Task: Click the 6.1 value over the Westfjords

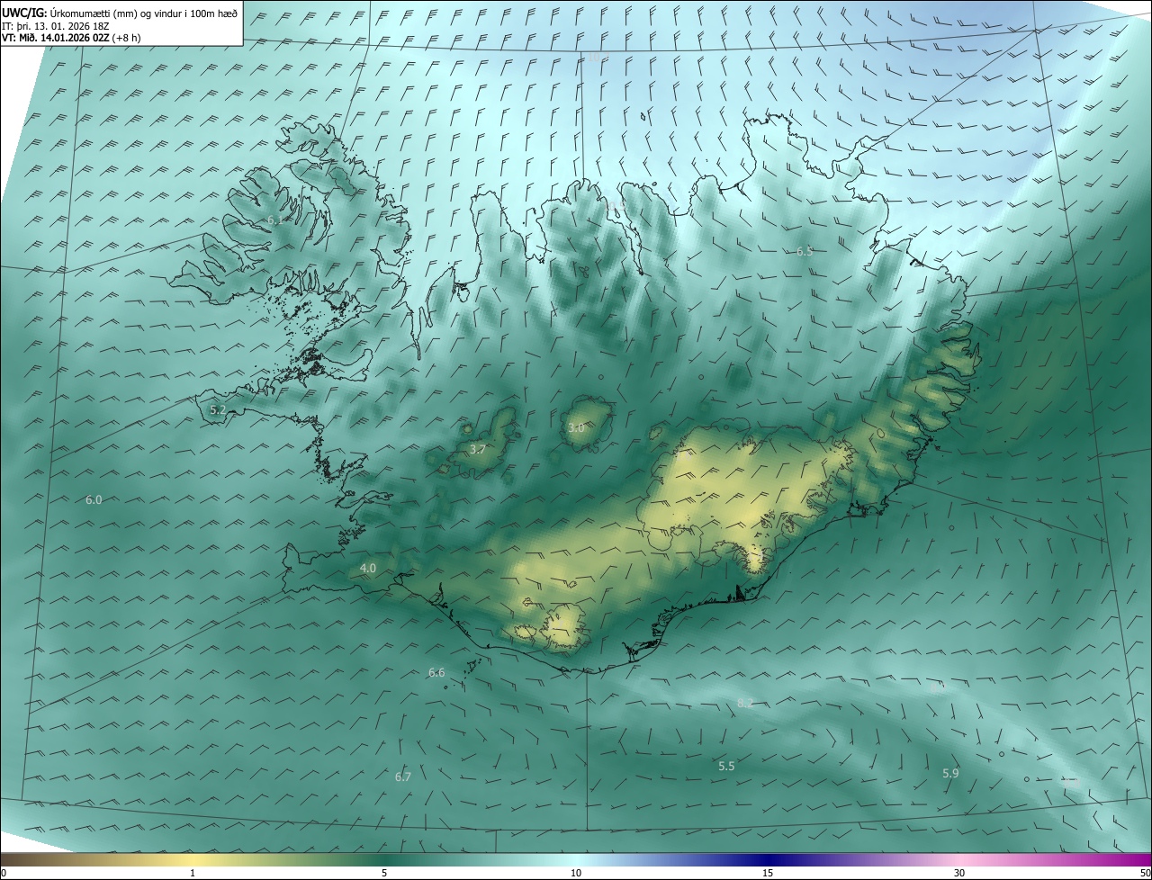Action: (x=274, y=220)
